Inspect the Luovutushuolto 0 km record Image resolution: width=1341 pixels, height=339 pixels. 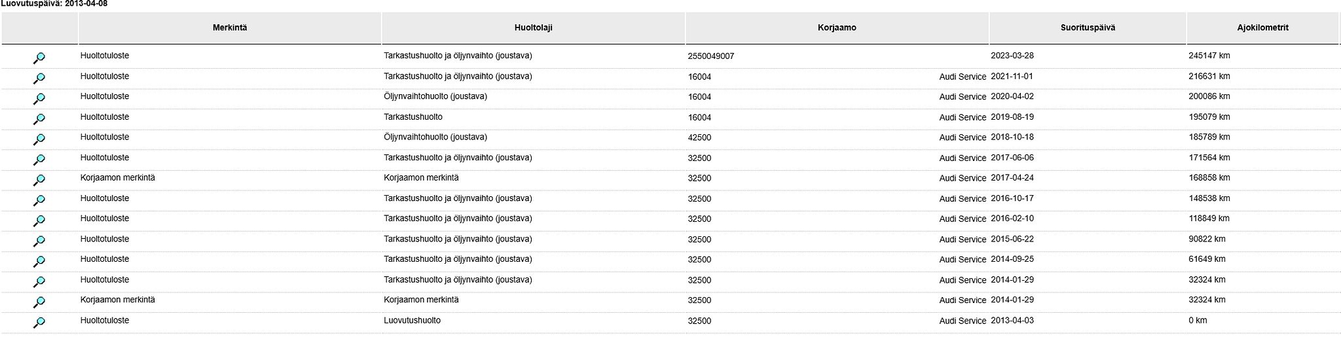[39, 322]
